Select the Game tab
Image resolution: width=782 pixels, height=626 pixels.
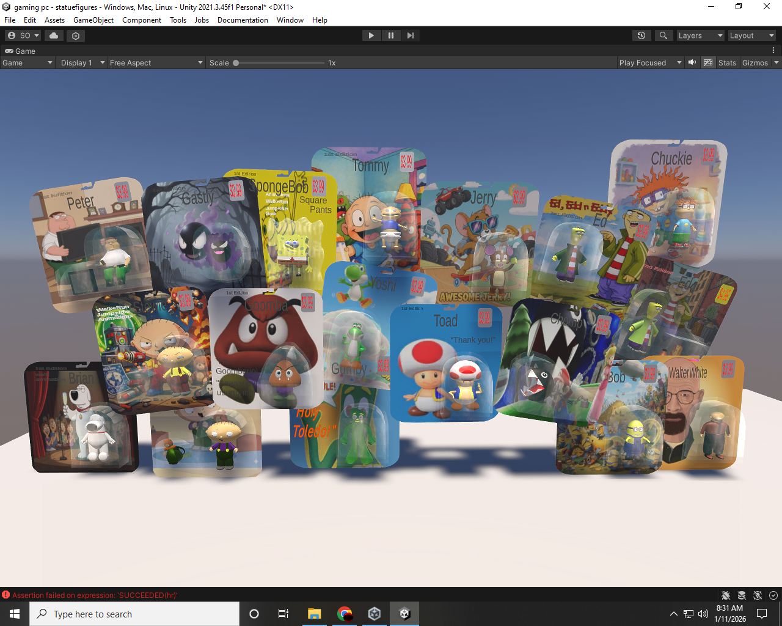coord(20,51)
